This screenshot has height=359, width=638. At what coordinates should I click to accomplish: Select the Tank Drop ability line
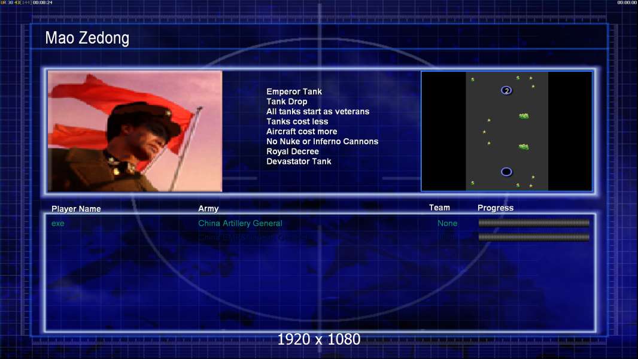pos(287,102)
